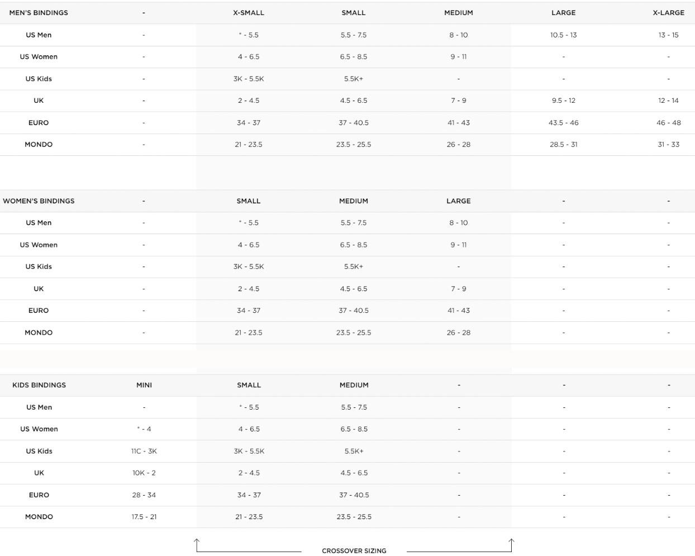
Task: Click the Large header in women's table
Action: coord(459,201)
